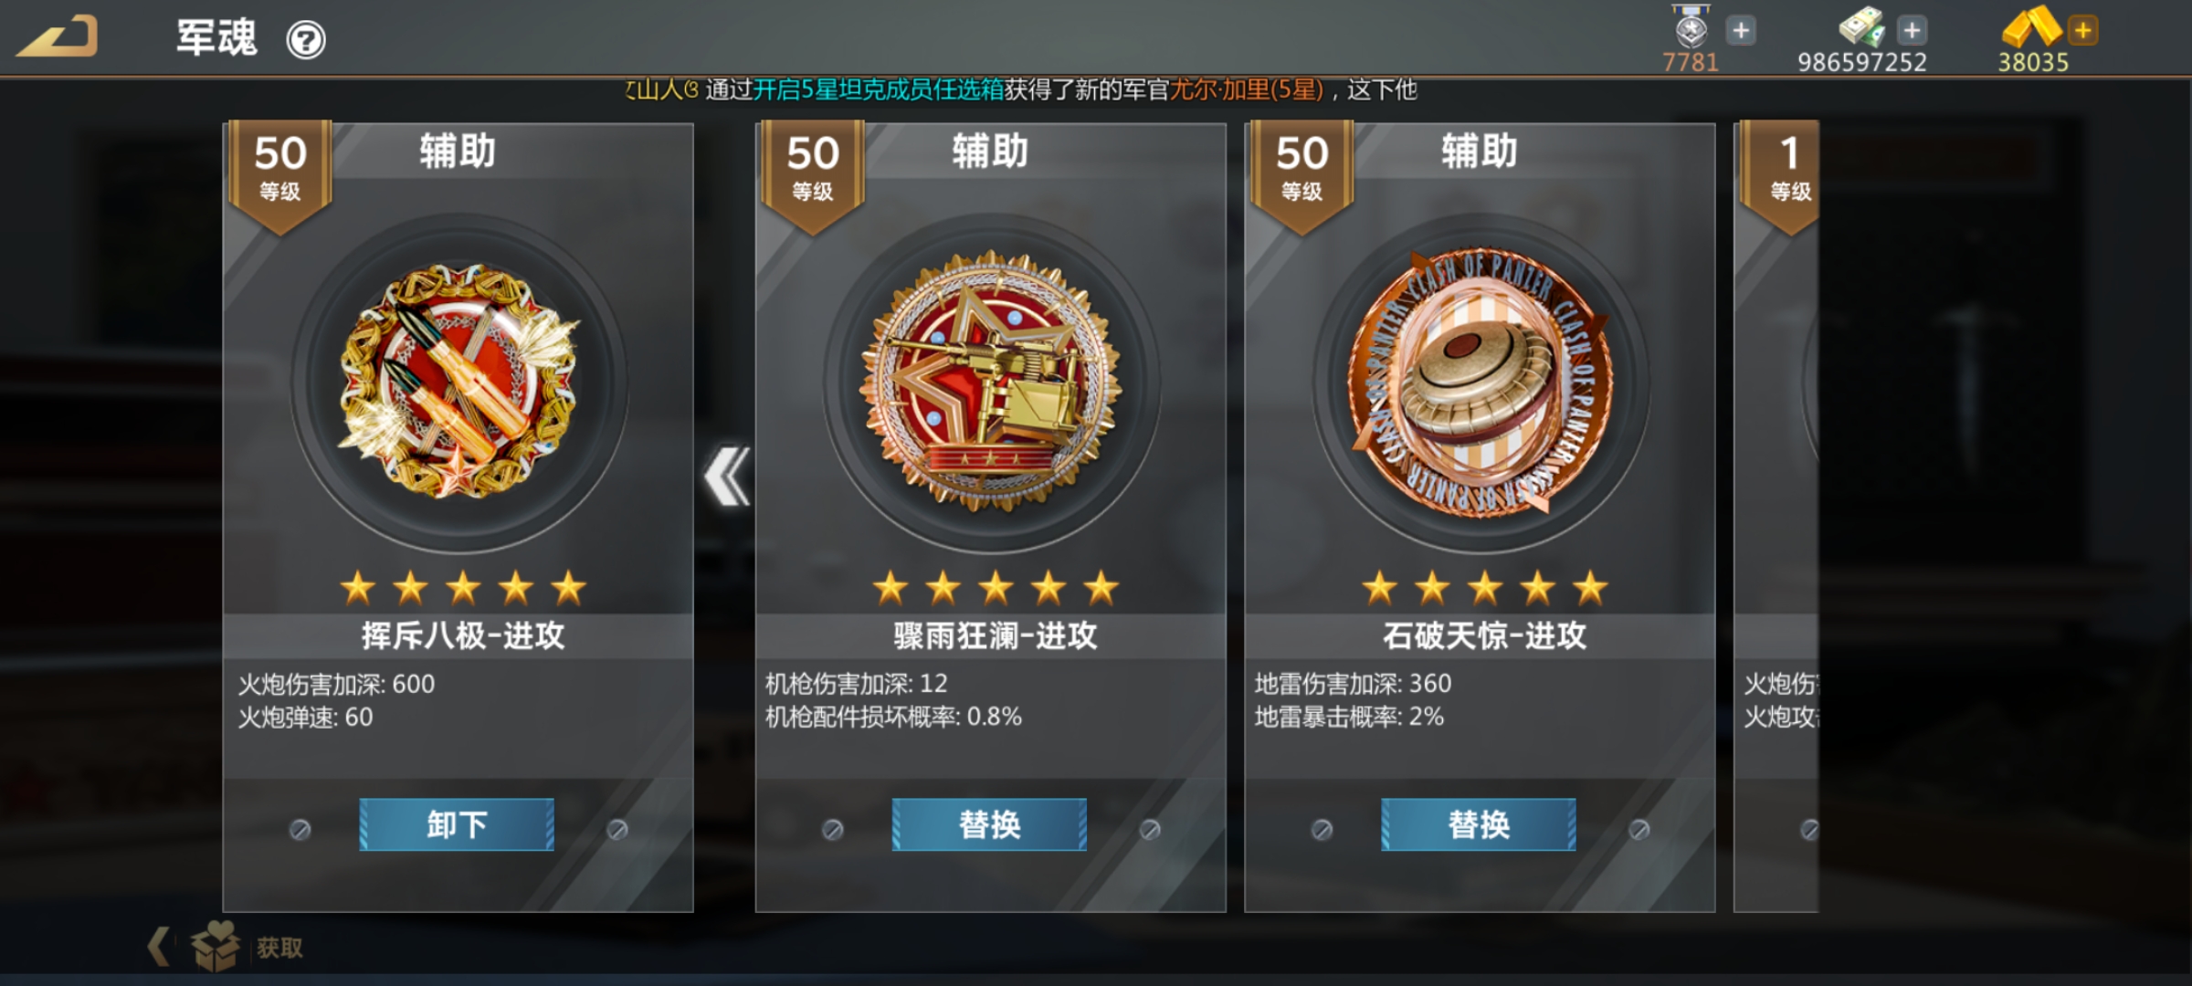Click 替换 on 骤雨狂澜-进攻 card
The width and height of the screenshot is (2192, 986).
pyautogui.click(x=989, y=824)
